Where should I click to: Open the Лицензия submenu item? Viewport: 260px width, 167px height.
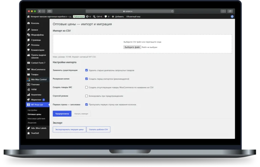point(32,123)
